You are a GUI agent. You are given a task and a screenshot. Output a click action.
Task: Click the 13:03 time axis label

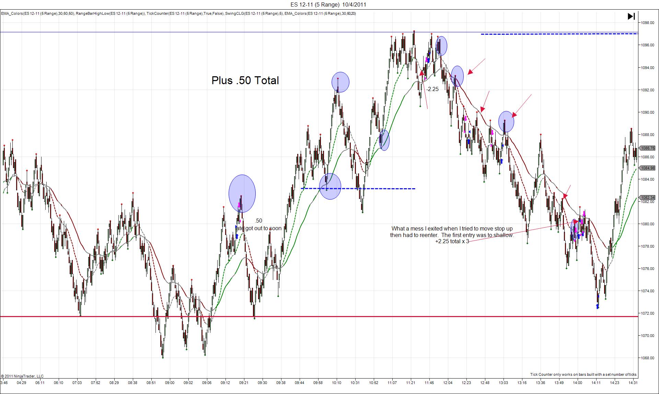(503, 383)
